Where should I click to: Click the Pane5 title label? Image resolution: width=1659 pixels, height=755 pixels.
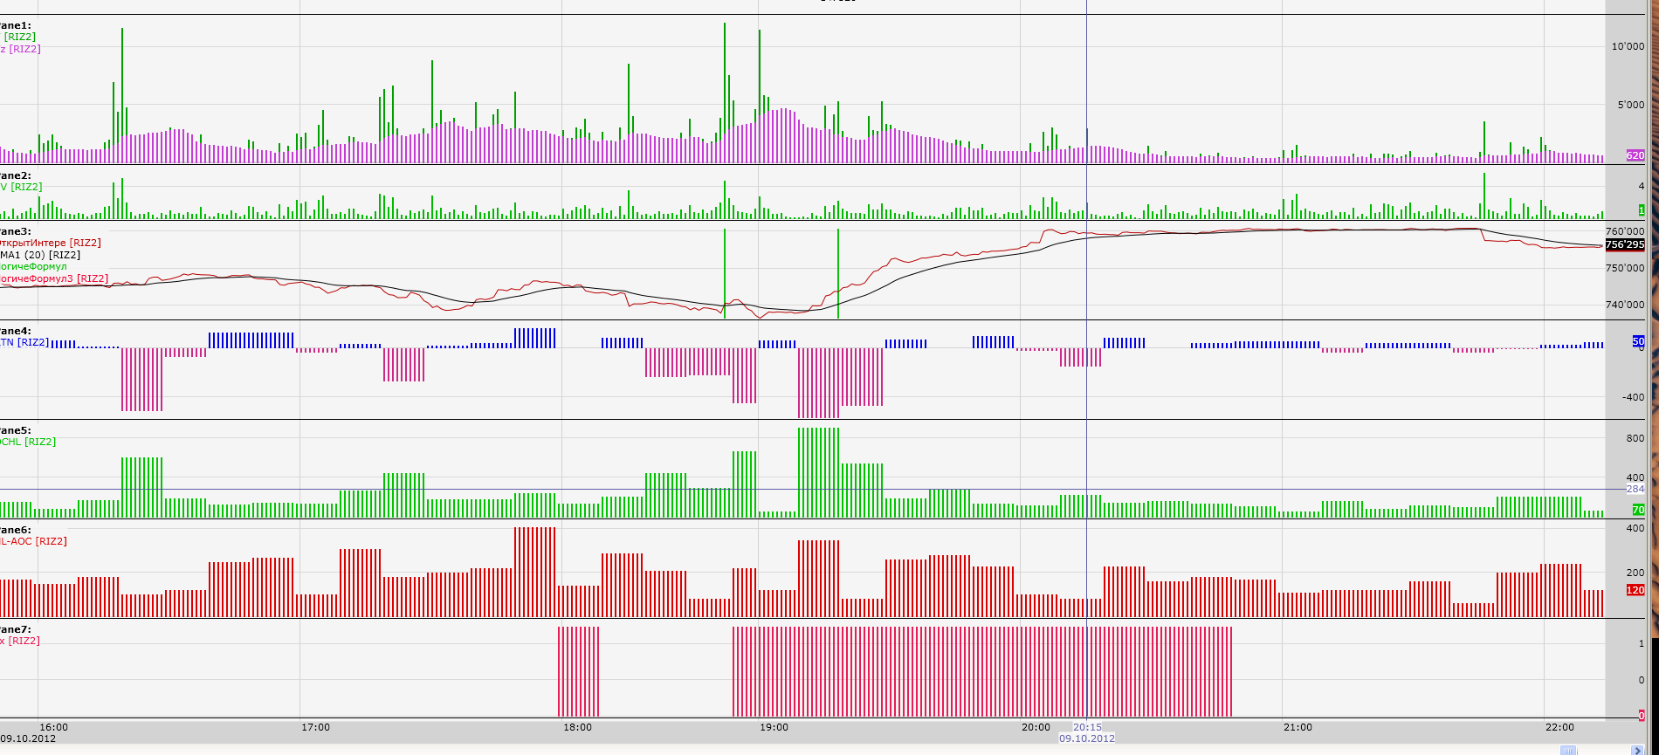tap(16, 430)
